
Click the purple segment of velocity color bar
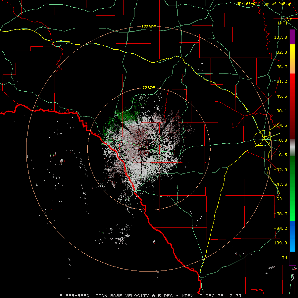pos(292,37)
